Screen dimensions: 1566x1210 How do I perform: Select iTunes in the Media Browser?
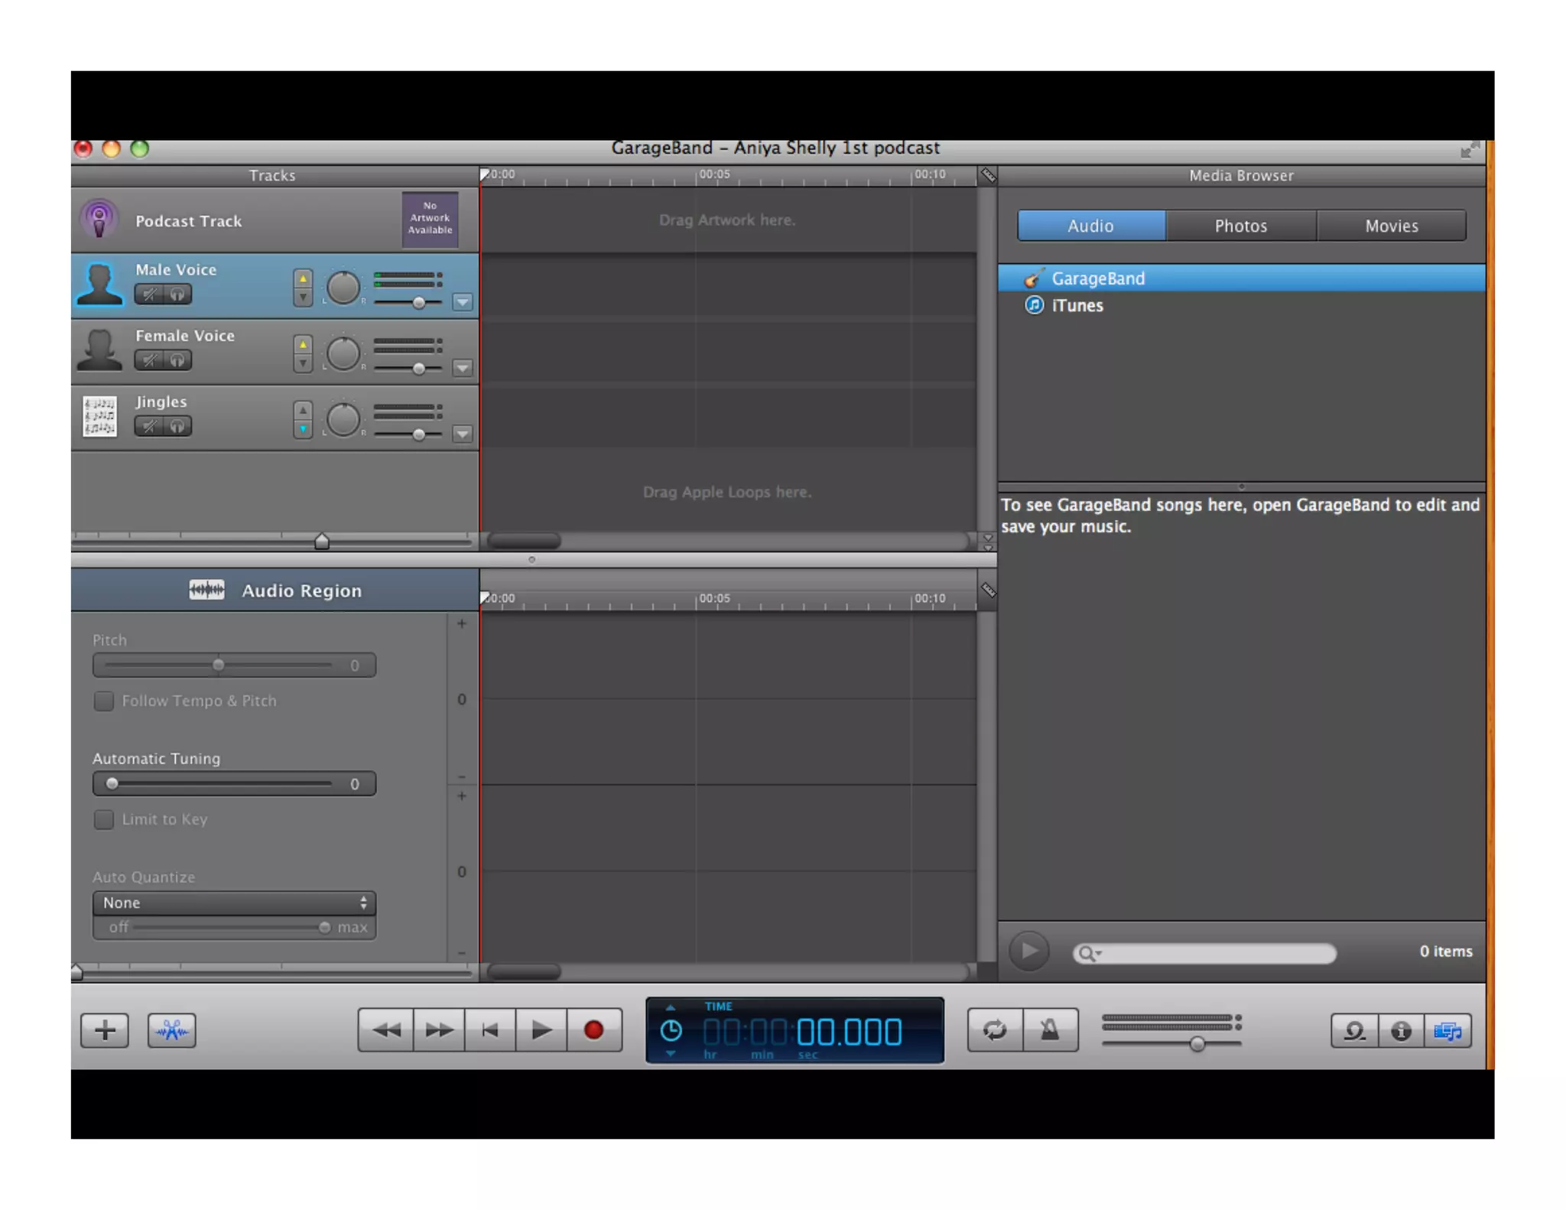pos(1077,305)
